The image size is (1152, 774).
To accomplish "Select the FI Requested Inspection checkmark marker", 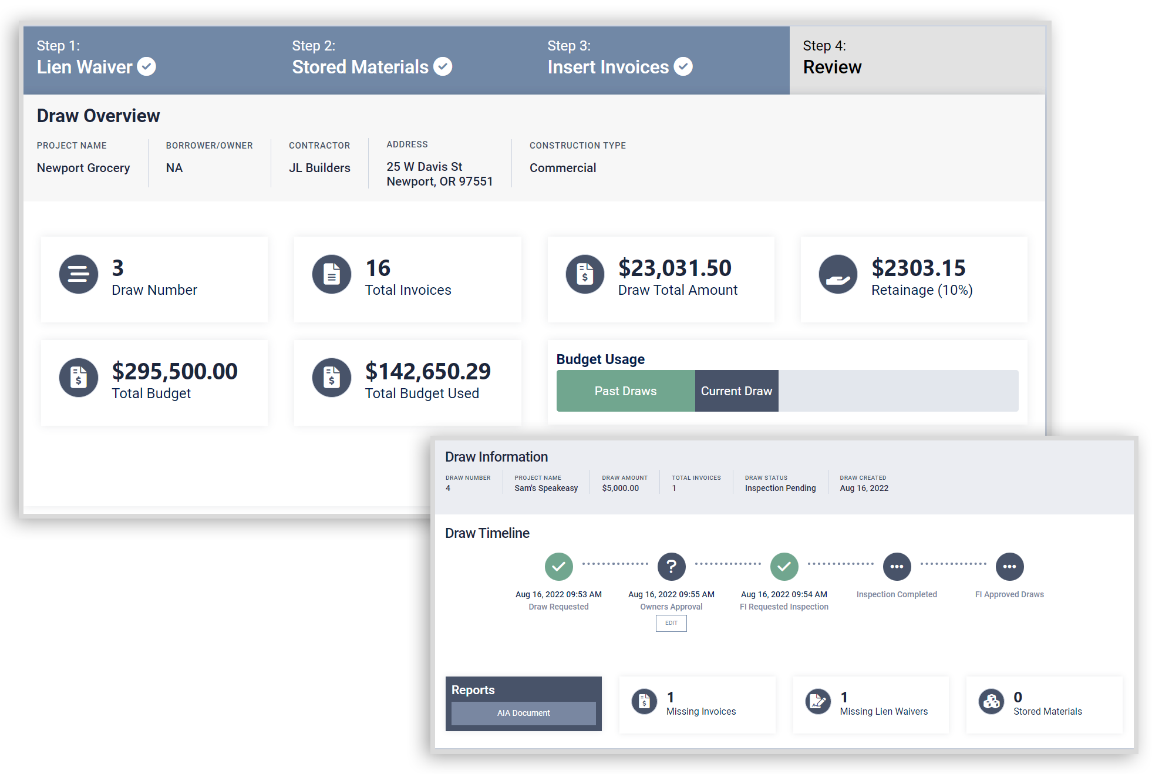I will click(x=784, y=567).
